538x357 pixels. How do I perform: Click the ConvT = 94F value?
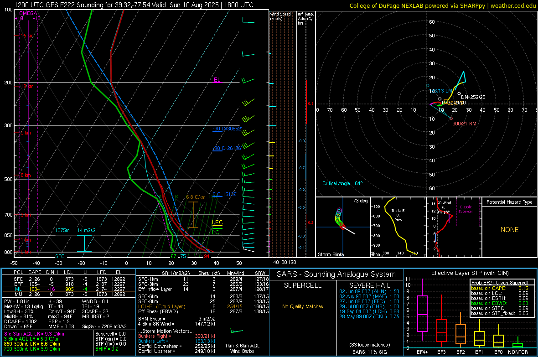coord(62,311)
